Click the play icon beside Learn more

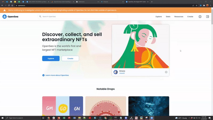tap(43, 75)
